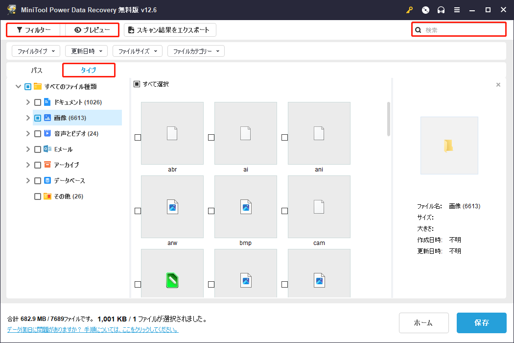This screenshot has width=514, height=343.
Task: Check the abr thumbnail checkbox
Action: pos(138,137)
